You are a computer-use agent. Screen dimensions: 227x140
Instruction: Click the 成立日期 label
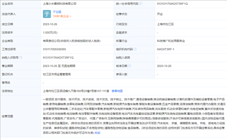(8, 24)
